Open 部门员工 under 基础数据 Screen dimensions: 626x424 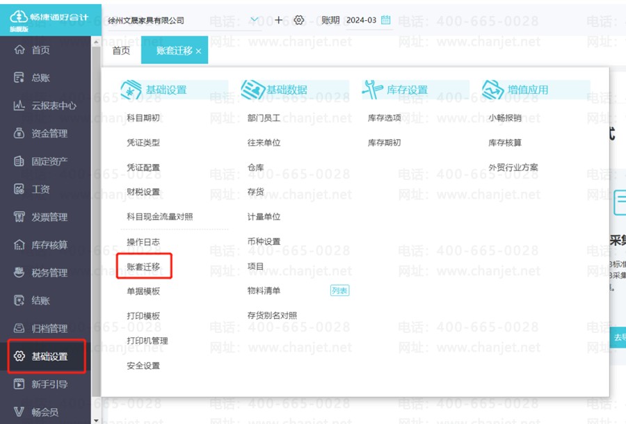click(x=264, y=117)
